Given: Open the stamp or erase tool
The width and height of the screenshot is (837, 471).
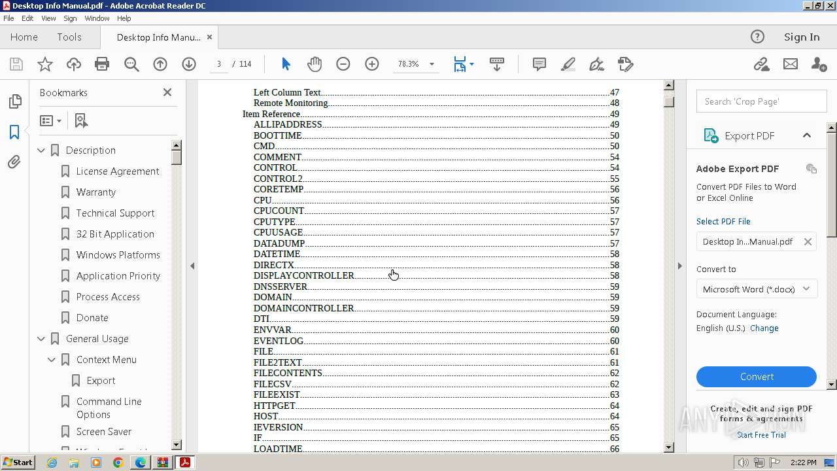Looking at the screenshot, I should tap(625, 64).
